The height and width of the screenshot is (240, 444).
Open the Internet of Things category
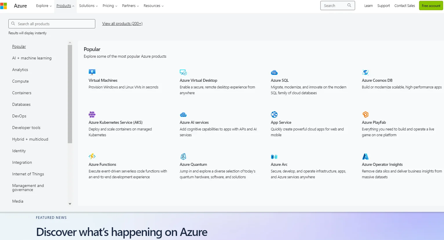tap(28, 174)
